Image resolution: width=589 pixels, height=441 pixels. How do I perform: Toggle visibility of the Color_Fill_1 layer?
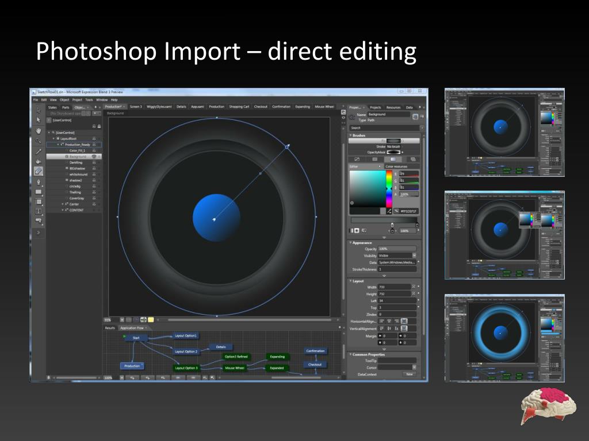[94, 151]
